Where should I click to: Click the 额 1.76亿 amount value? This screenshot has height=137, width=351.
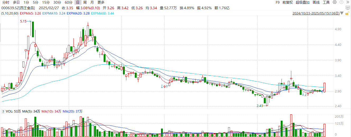pyautogui.click(x=222, y=8)
